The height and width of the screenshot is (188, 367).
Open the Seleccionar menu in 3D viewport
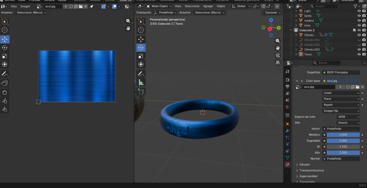[192, 6]
